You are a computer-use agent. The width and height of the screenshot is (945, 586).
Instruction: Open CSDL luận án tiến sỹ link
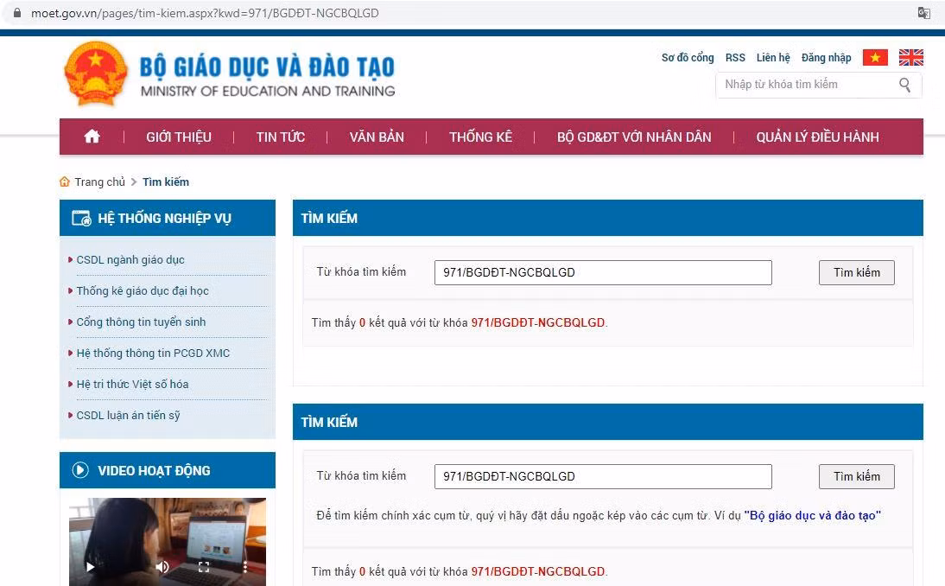click(x=128, y=416)
